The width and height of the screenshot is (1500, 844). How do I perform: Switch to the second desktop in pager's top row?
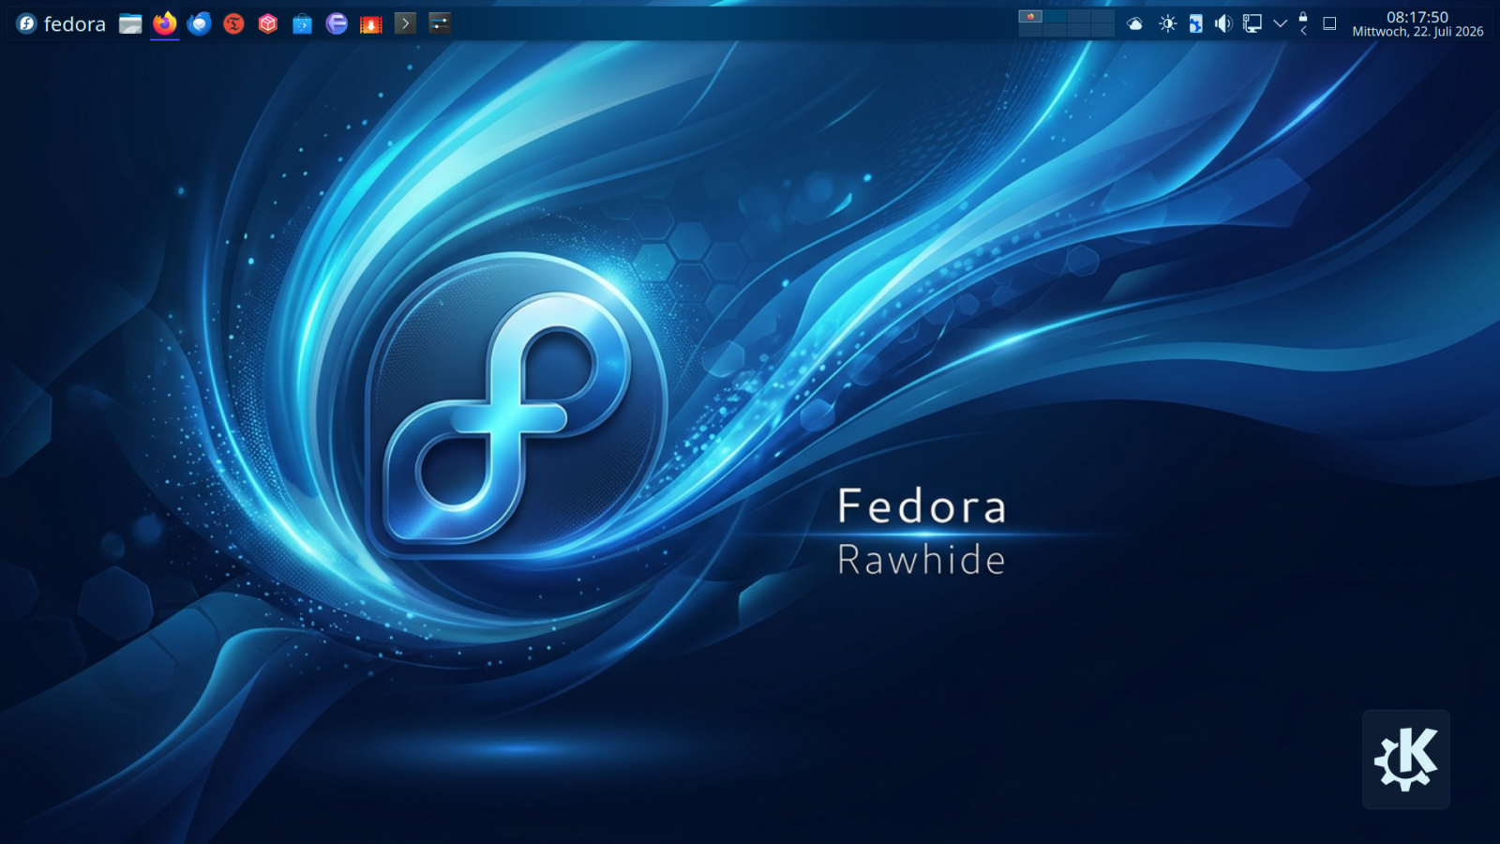[1055, 17]
